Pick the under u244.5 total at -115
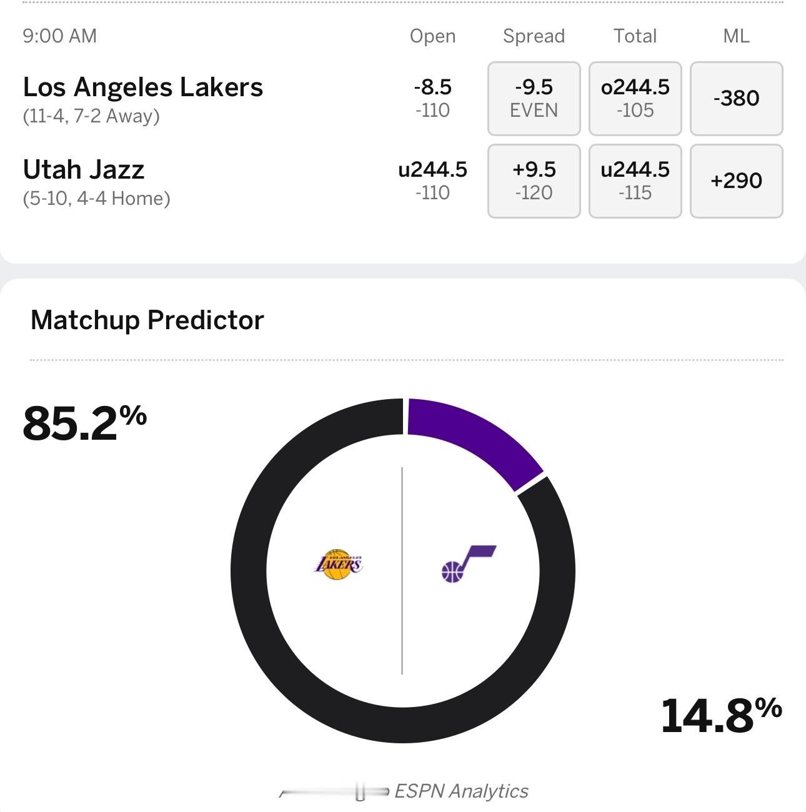 click(x=635, y=181)
